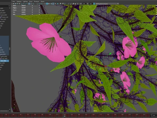Image resolution: width=157 pixels, height=118 pixels.
Task: Click the Edges label in heads-up display
Action: (15, 8)
